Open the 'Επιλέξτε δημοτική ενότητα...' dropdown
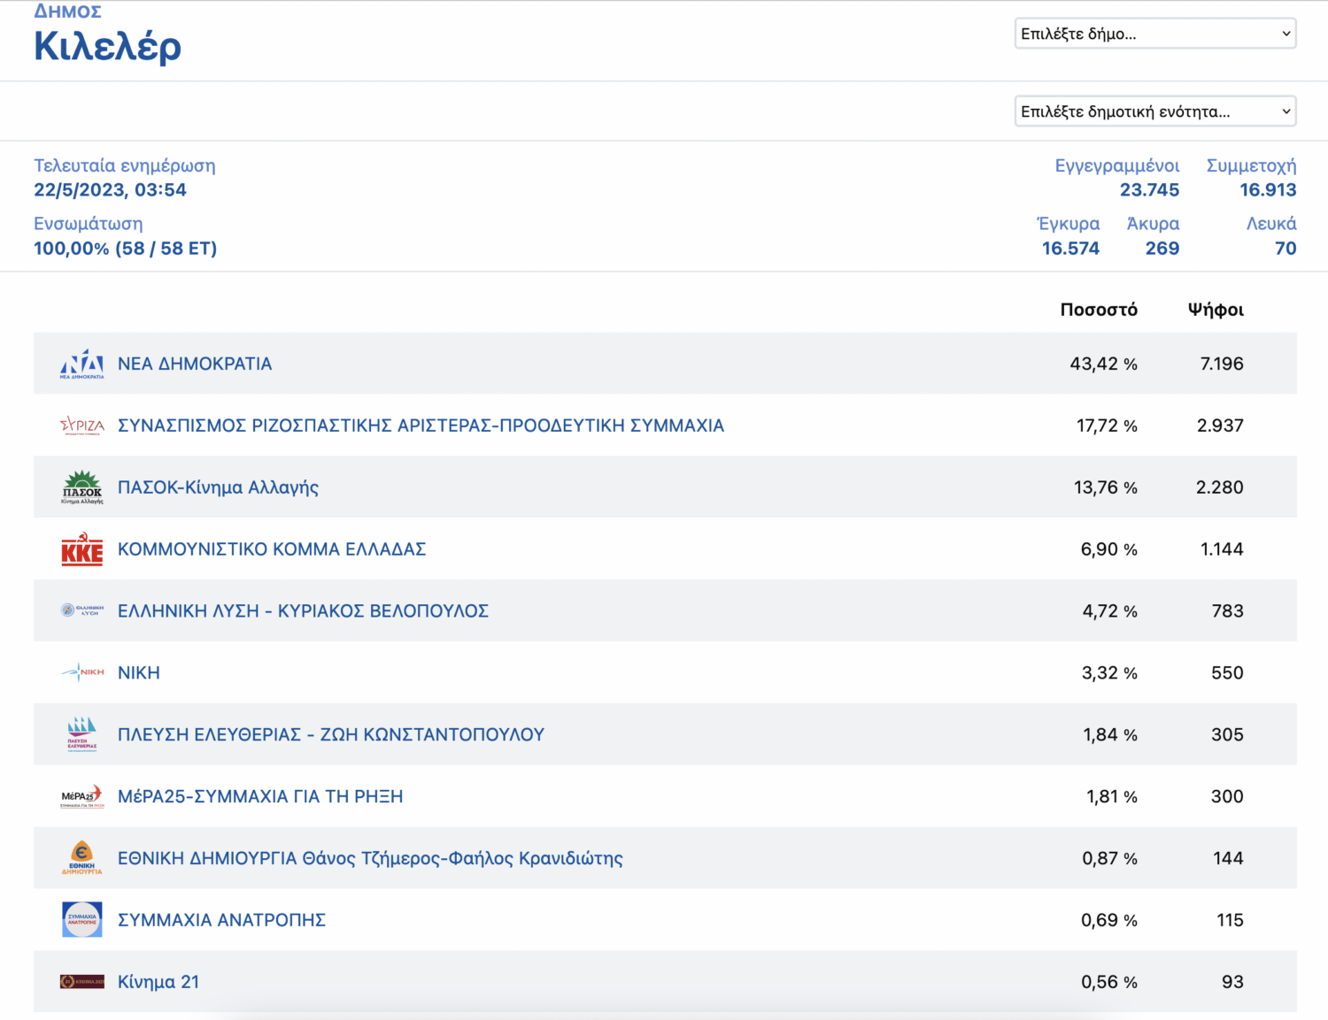Screen dimensions: 1328x1020 [1155, 111]
